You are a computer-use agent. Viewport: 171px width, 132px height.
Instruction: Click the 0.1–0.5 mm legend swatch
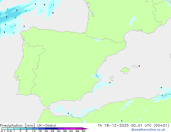(5, 128)
